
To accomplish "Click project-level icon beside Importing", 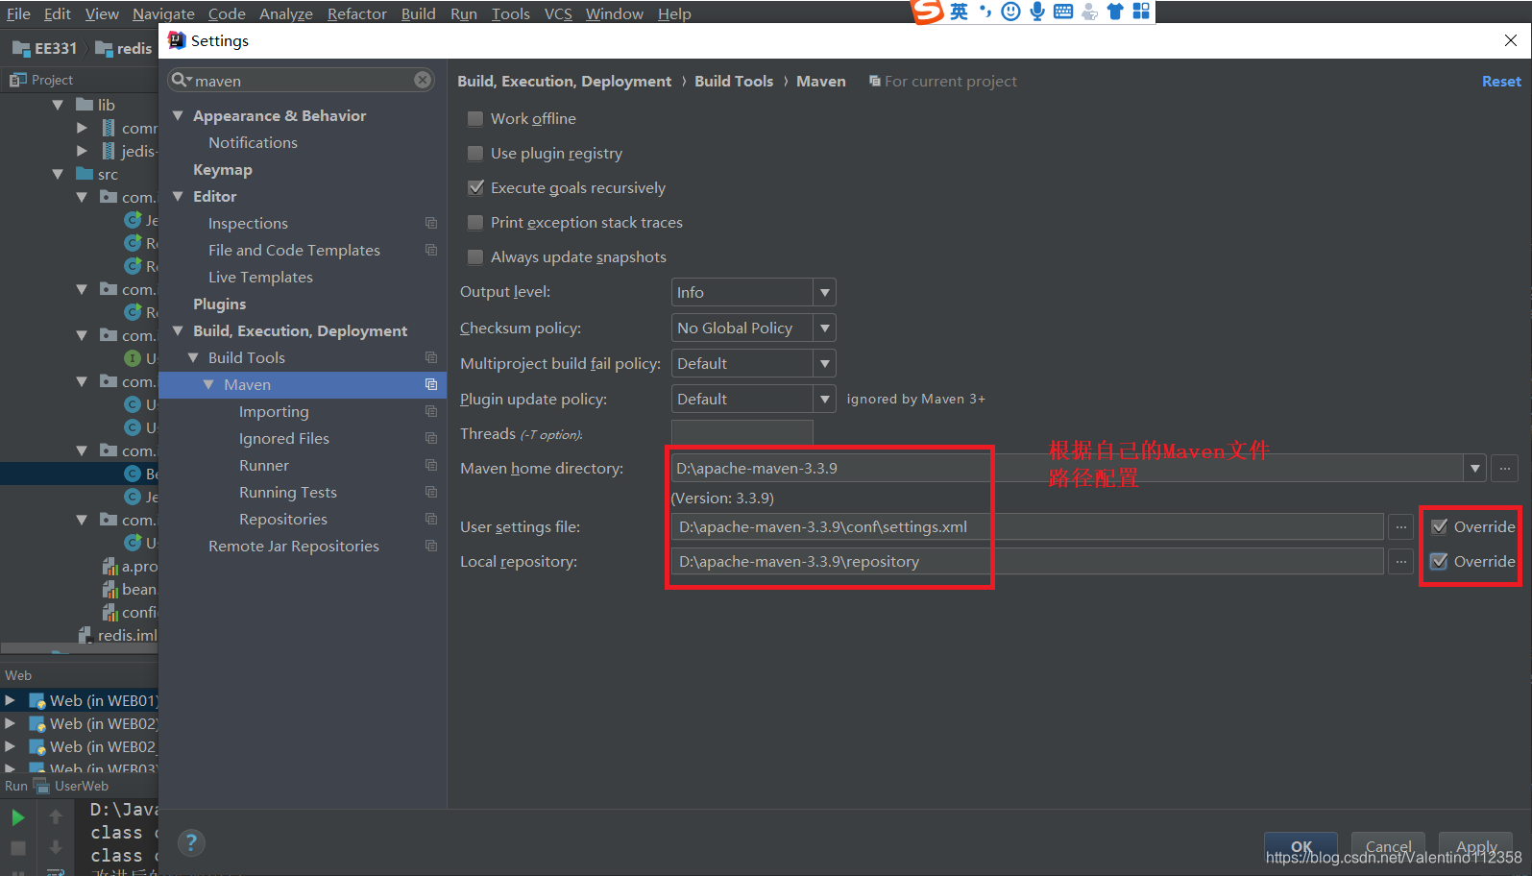I will [x=431, y=411].
